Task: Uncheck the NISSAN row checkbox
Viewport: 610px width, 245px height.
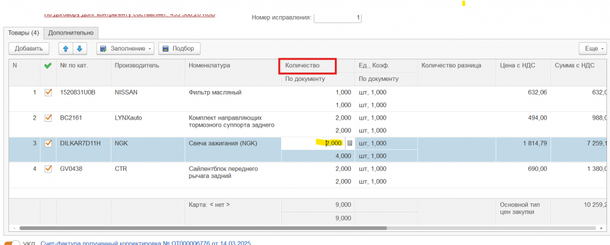Action: (x=48, y=92)
